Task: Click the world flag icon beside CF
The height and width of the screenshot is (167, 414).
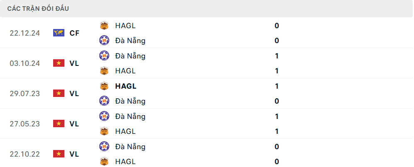Action: [x=59, y=33]
